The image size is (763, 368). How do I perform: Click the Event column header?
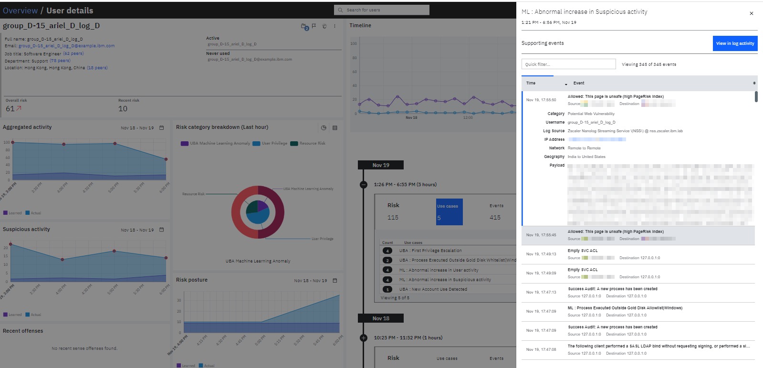click(579, 84)
